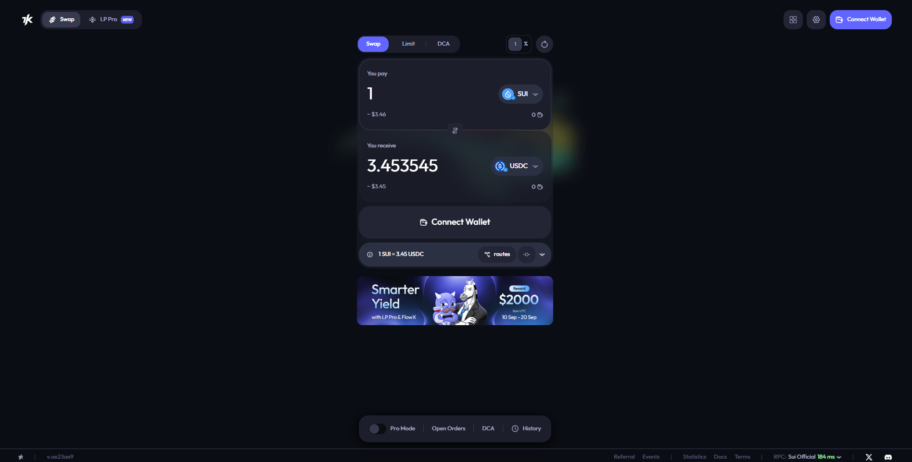Click the SUI wallet balance icon
The height and width of the screenshot is (462, 912).
(x=540, y=115)
